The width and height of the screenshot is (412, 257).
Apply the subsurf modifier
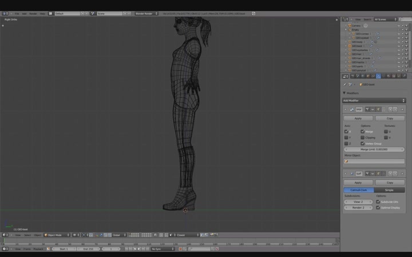pos(358,183)
